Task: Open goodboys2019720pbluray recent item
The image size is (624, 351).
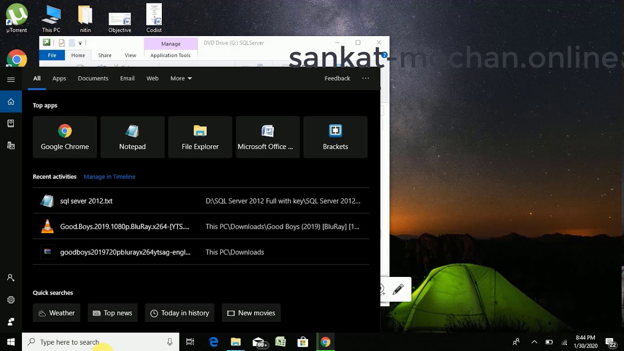Action: pyautogui.click(x=201, y=252)
